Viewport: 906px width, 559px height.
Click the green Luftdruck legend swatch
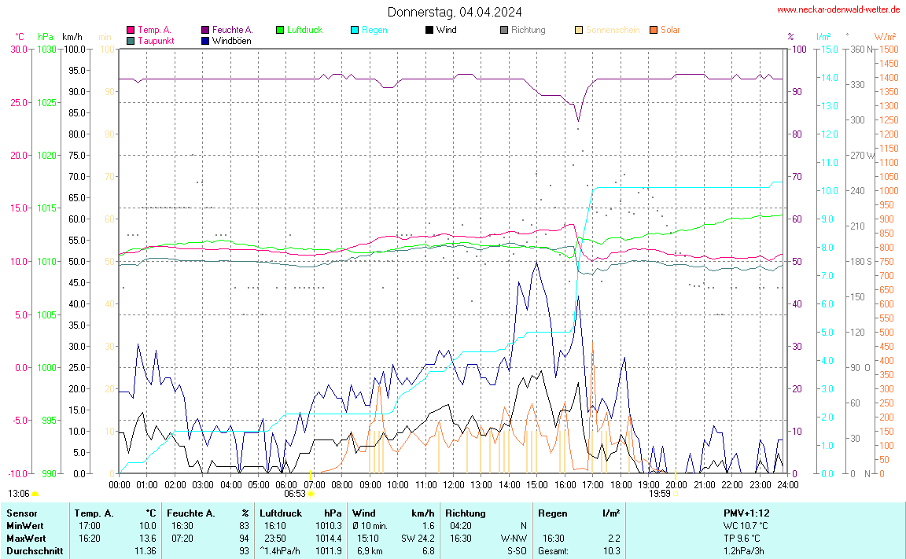pos(280,30)
